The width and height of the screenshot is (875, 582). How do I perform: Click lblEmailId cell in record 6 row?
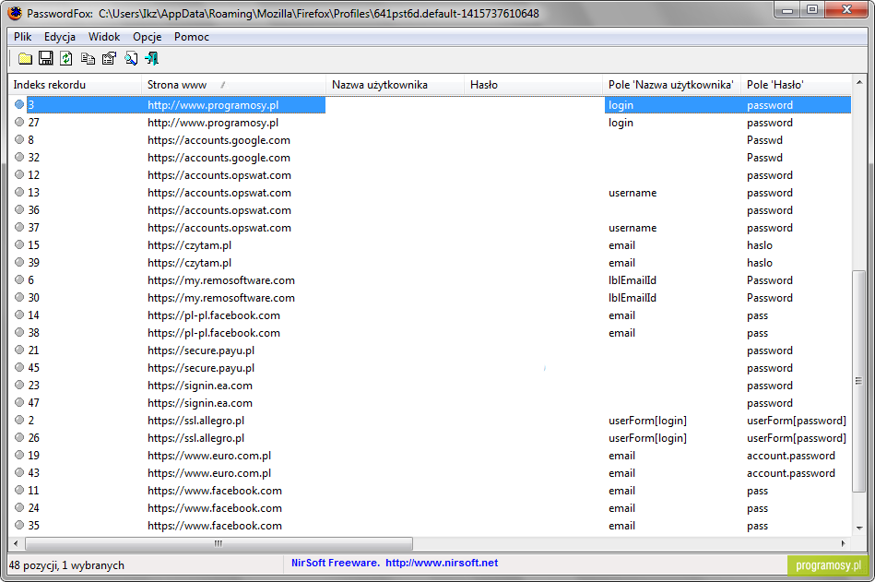pyautogui.click(x=633, y=280)
